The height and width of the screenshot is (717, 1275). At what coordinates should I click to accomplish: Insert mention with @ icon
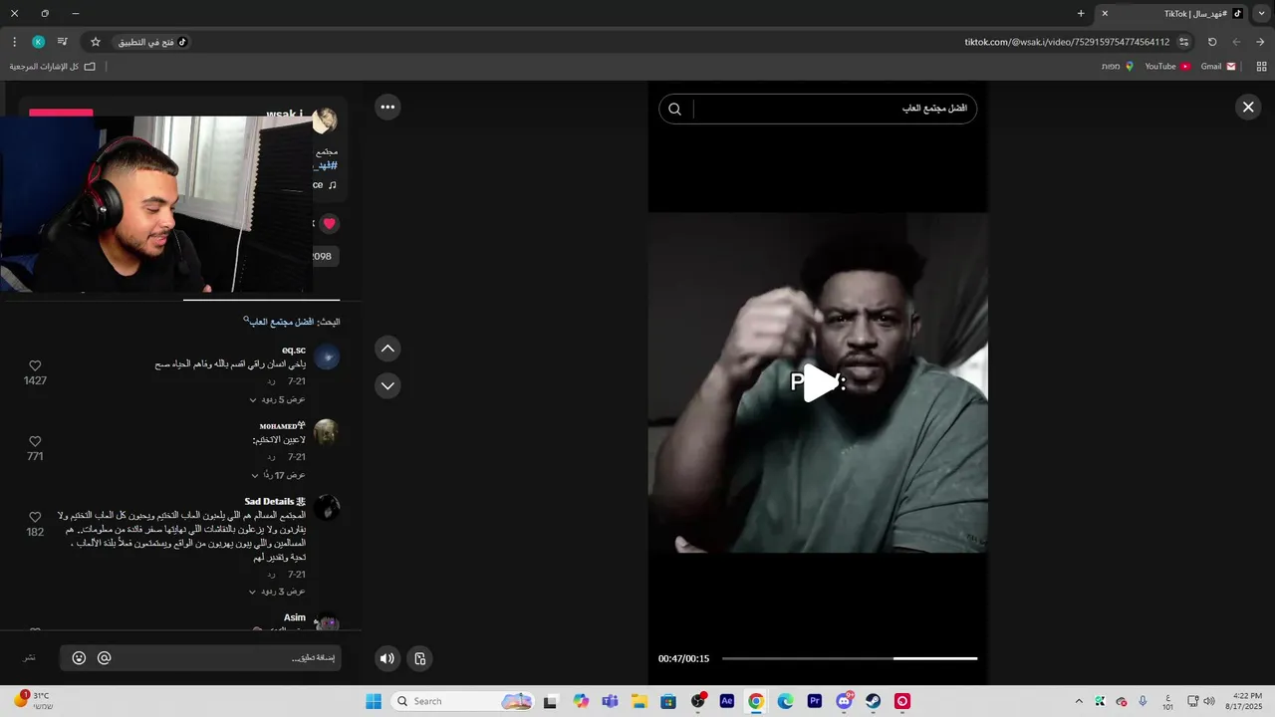[x=104, y=658]
